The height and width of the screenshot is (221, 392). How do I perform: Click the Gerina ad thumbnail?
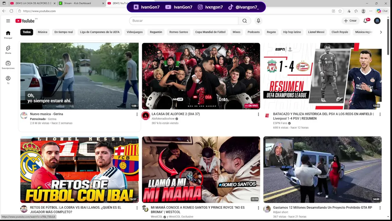tap(79, 76)
